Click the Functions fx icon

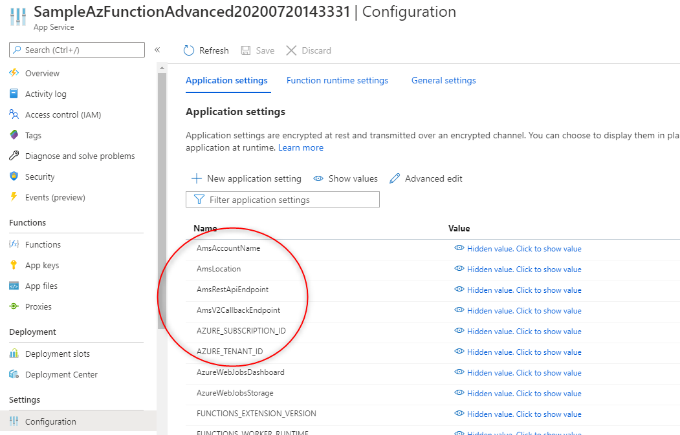(x=14, y=244)
